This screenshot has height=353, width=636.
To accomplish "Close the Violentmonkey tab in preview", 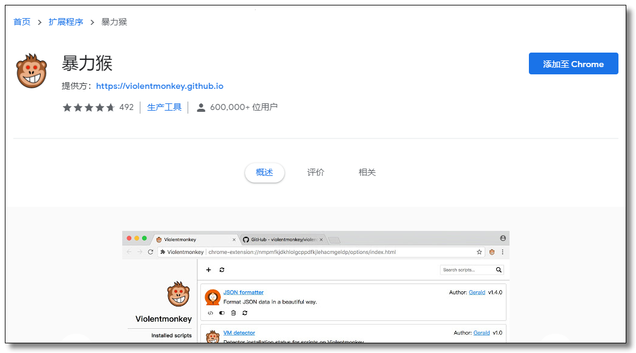I will coord(234,239).
